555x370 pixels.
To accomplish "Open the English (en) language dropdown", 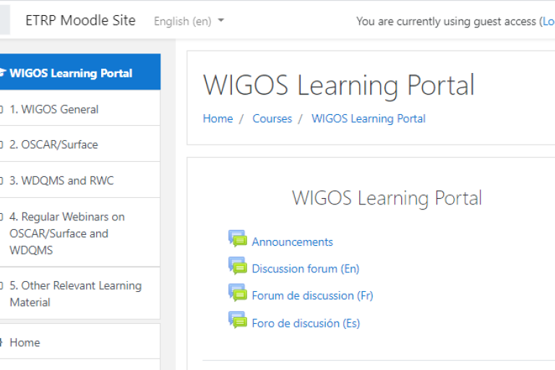I will (189, 21).
